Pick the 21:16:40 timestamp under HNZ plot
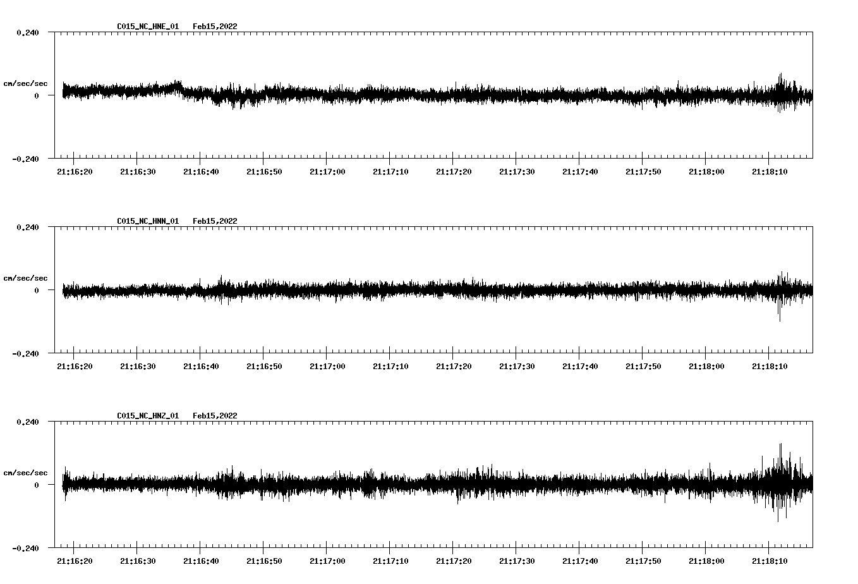The image size is (858, 584). [201, 561]
